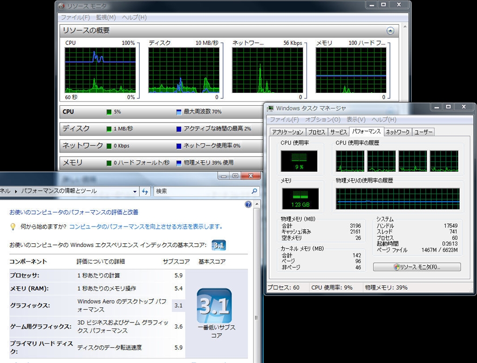Expand the メモリ section bar in Resource Monitor
Viewport: 477px width, 363px height.
(x=162, y=163)
